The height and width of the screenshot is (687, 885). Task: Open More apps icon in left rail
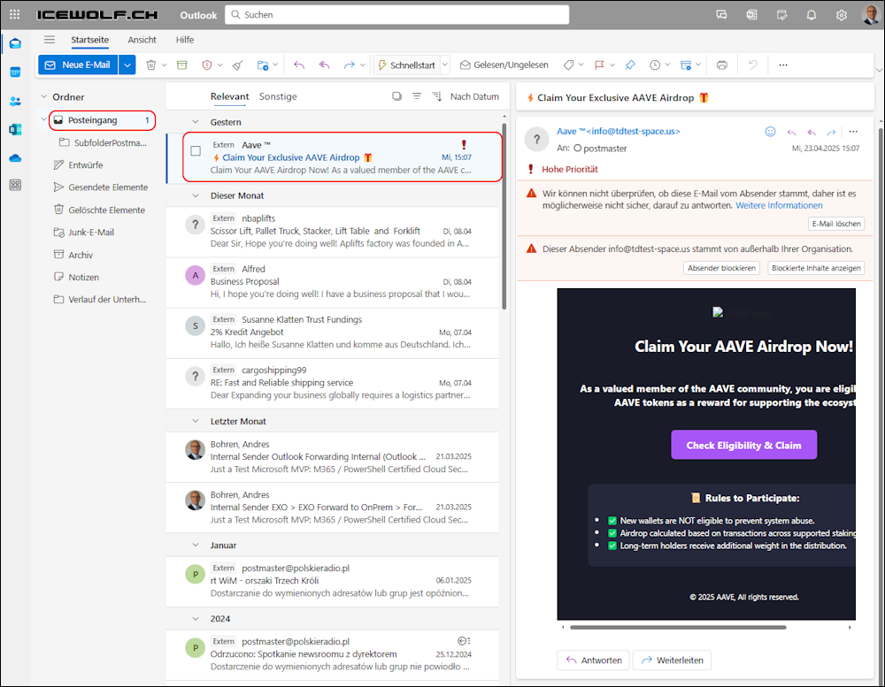coord(15,185)
